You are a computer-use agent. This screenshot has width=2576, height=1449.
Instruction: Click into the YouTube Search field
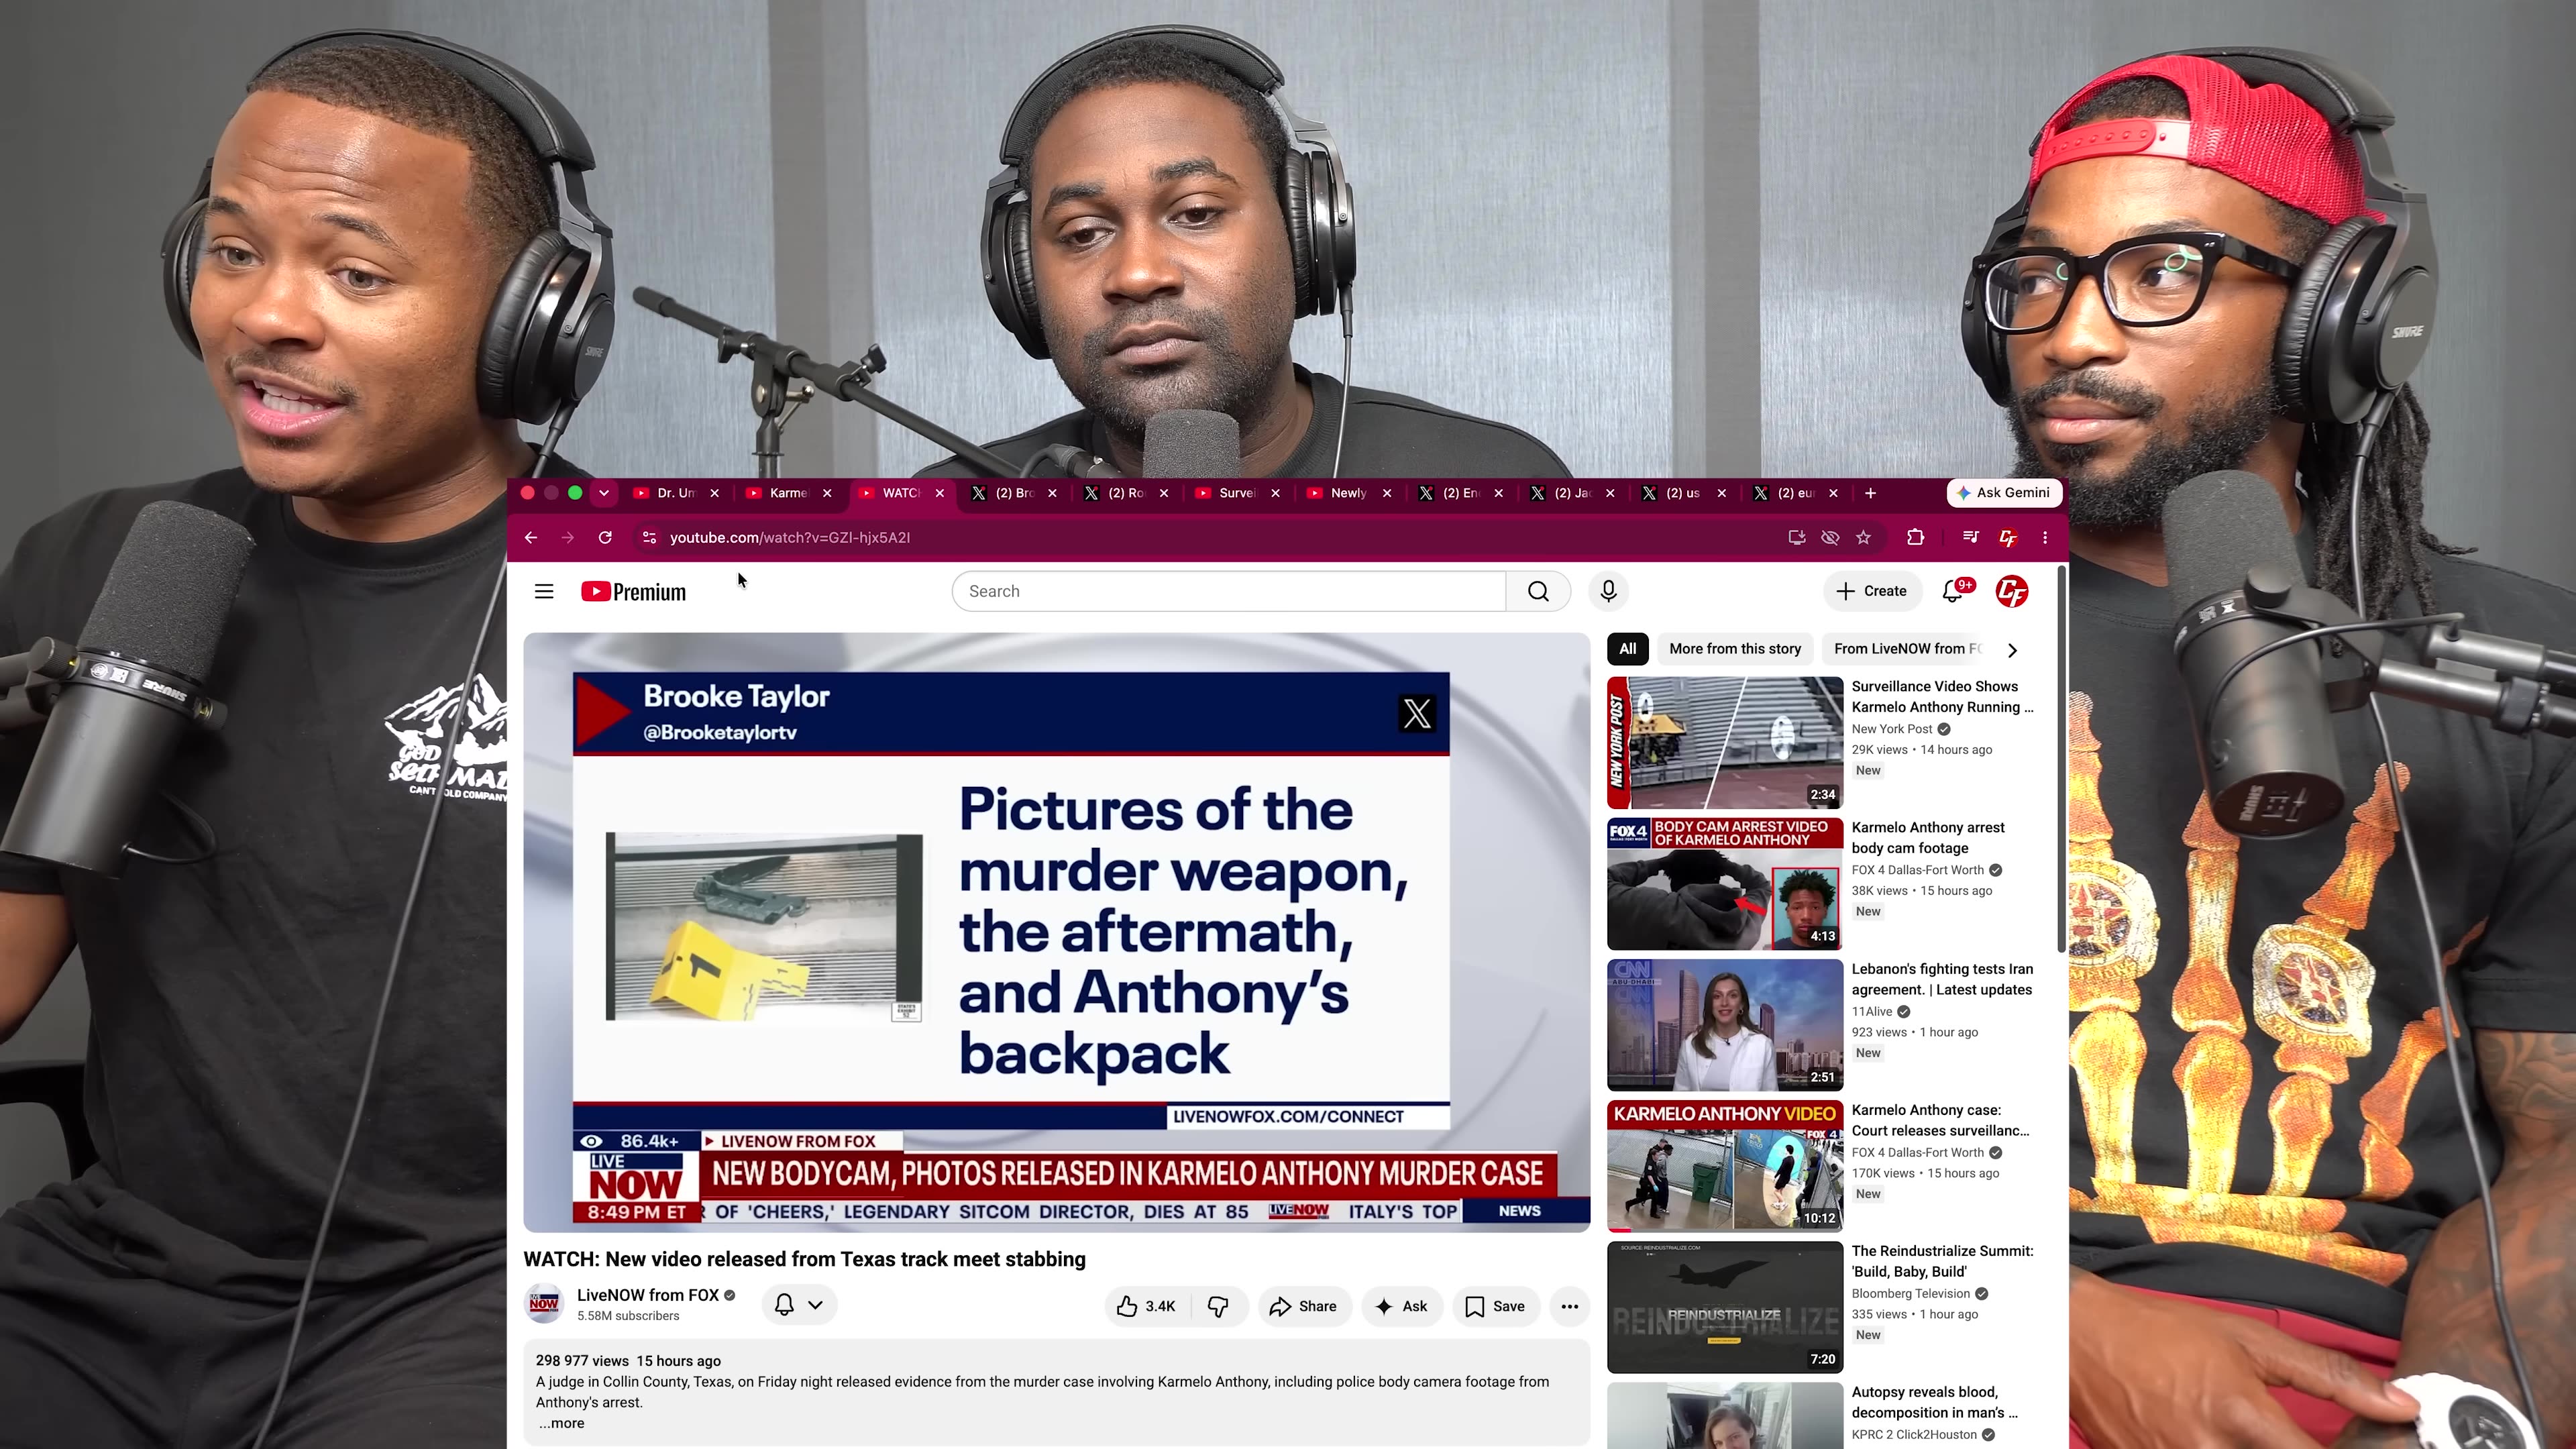coord(1229,591)
